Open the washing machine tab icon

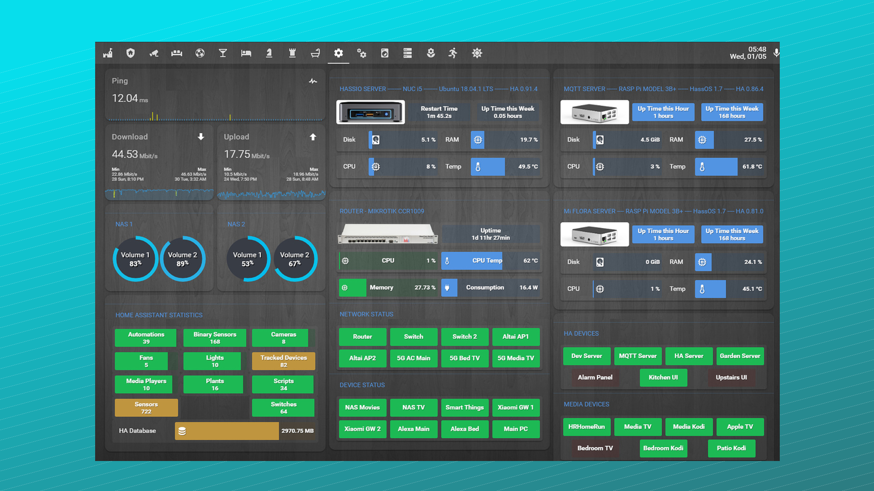click(385, 53)
